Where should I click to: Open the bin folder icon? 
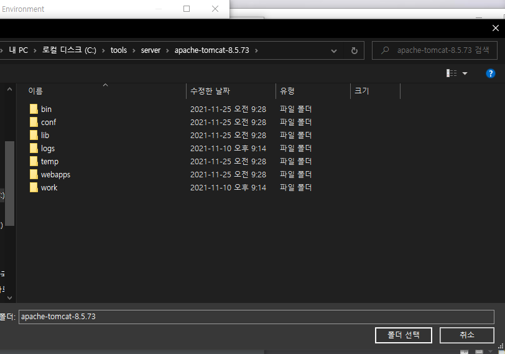(34, 109)
